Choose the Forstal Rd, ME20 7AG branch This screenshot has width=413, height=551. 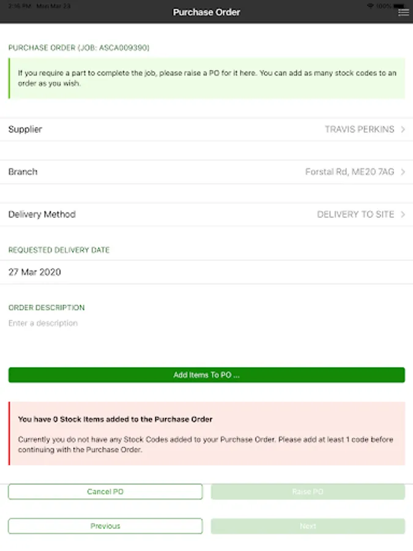coord(349,172)
